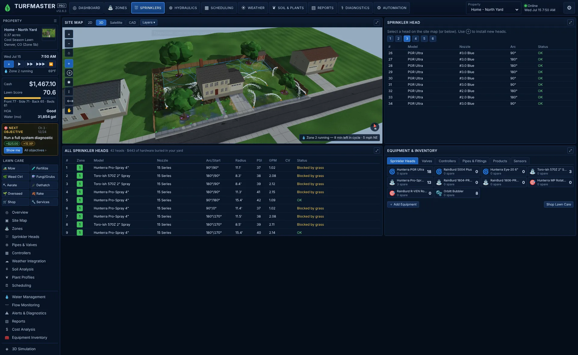Reset site map to home view
Viewport: 578px width, 355px height.
69,53
